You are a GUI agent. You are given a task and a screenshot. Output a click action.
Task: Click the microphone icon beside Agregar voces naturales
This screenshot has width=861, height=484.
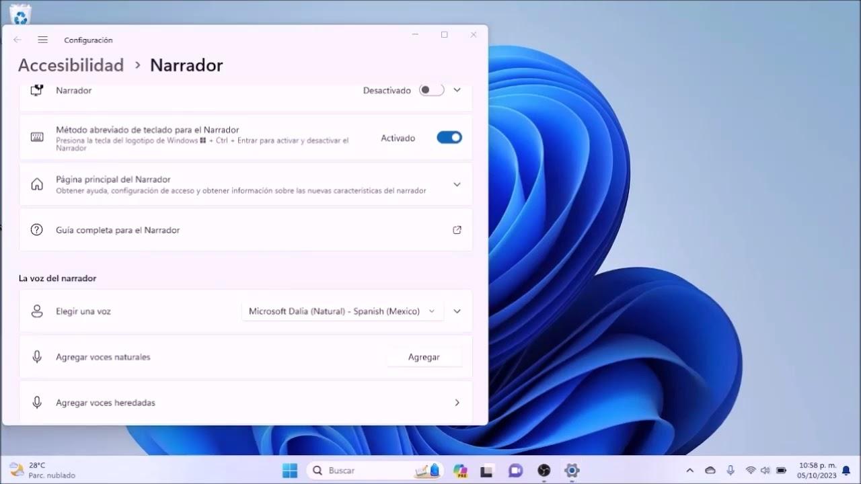[37, 357]
